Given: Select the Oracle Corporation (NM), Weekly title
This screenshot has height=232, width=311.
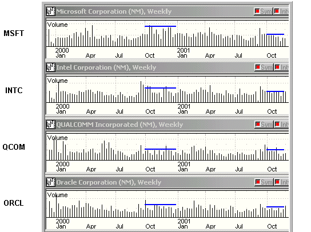Looking at the screenshot, I should pyautogui.click(x=109, y=182).
